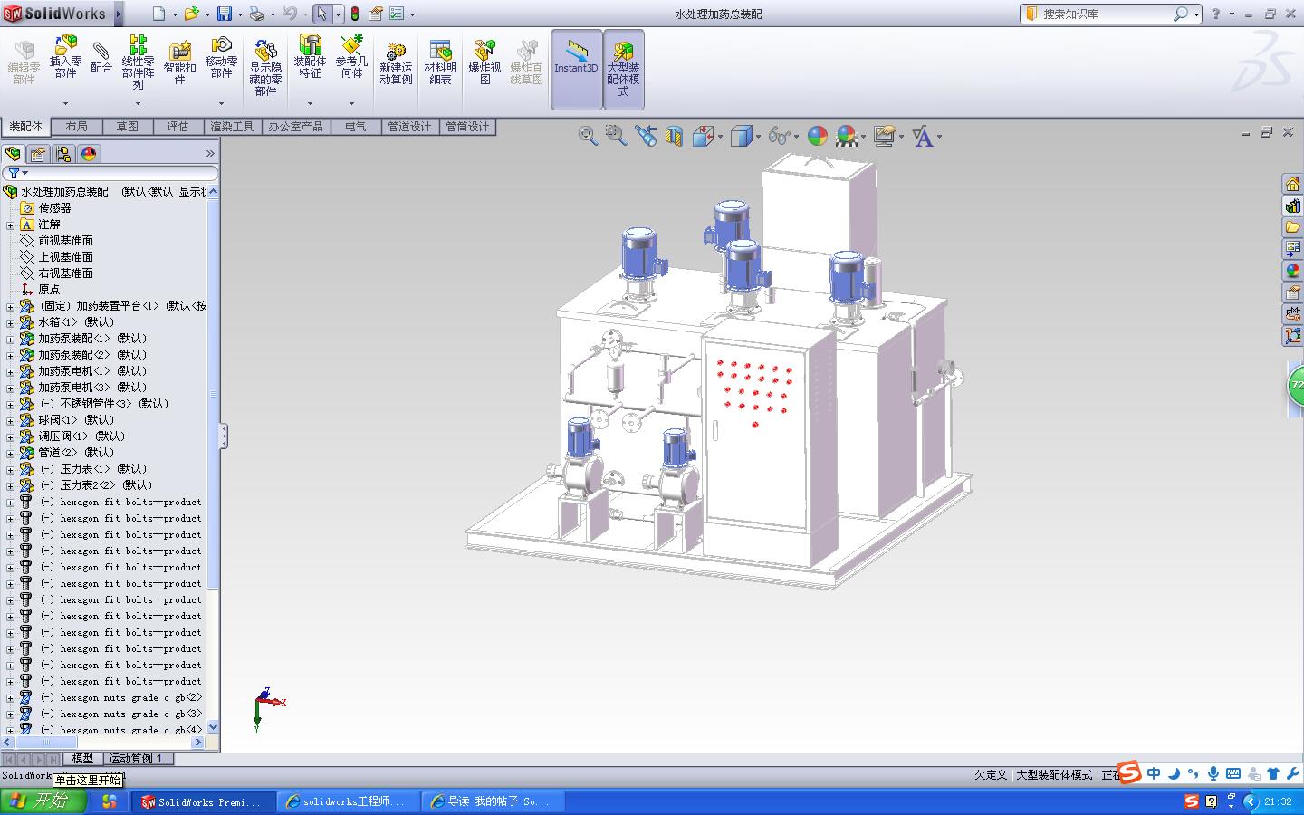Open Linear Component Pattern (线性零部件阵列)
1304x815 pixels.
pyautogui.click(x=138, y=62)
